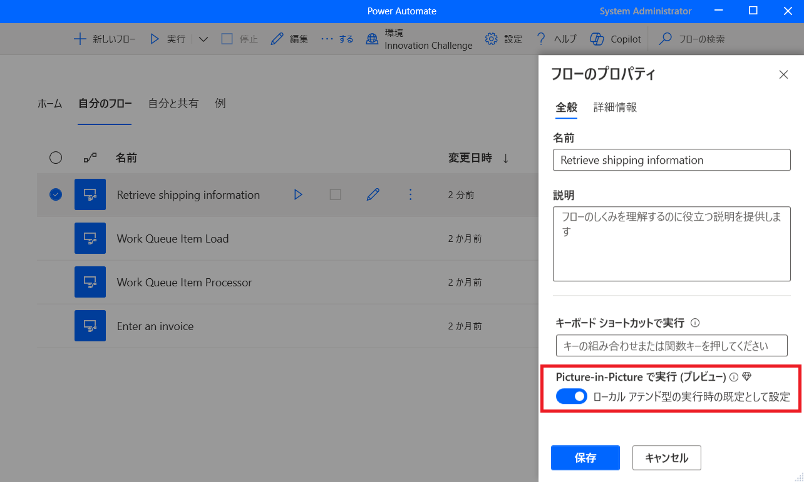Screen dimensions: 804x482
Task: Open more options for Retrieve shipping information
Action: point(411,194)
